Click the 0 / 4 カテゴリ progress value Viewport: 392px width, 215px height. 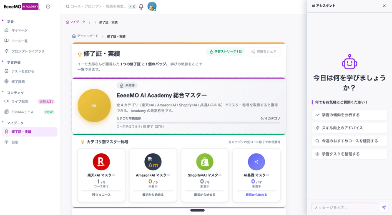point(270,119)
